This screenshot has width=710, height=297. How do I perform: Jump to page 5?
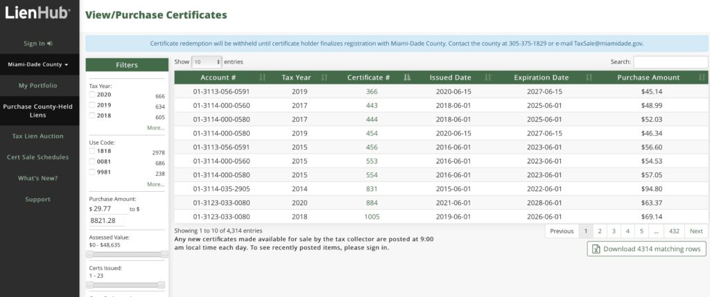tap(641, 231)
